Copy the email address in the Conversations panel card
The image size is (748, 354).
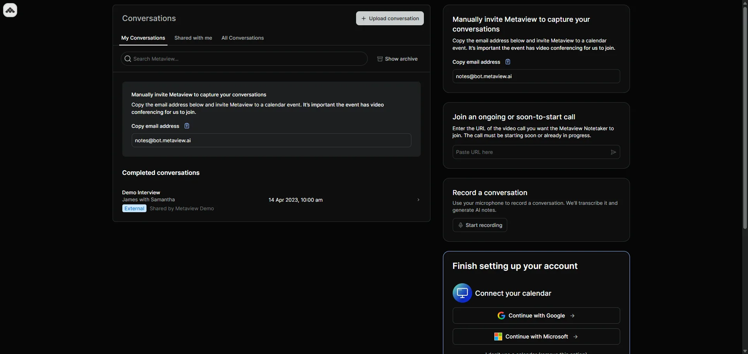[x=187, y=126]
